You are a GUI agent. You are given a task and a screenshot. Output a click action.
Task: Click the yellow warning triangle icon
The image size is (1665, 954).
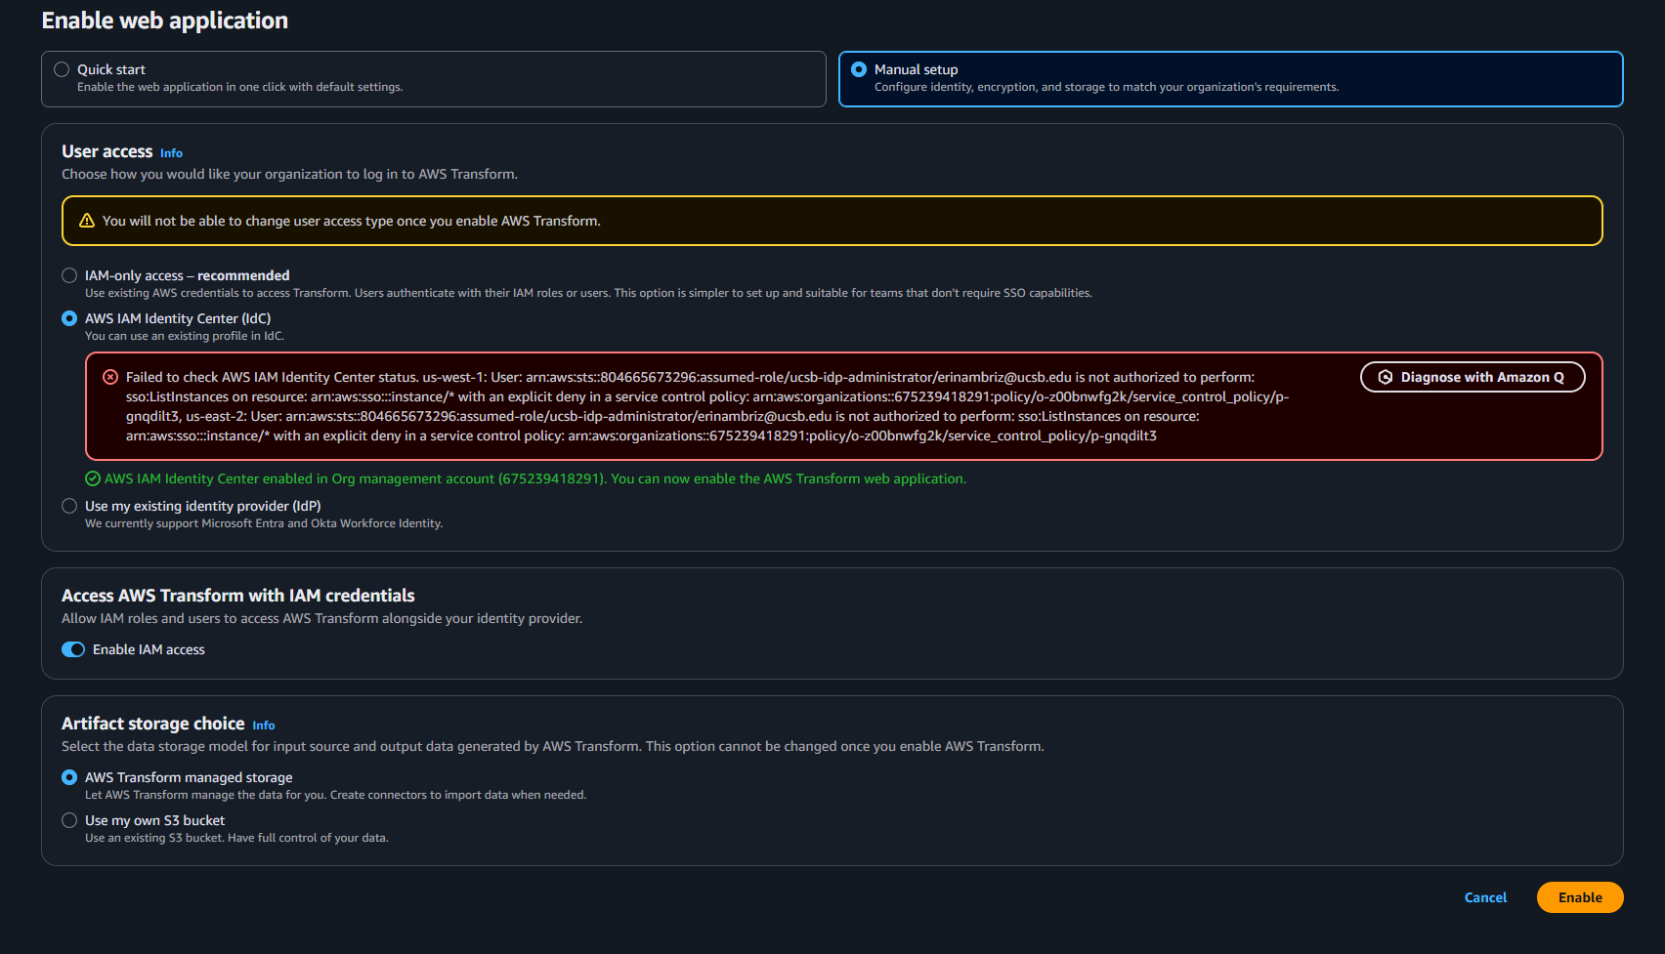pyautogui.click(x=87, y=221)
